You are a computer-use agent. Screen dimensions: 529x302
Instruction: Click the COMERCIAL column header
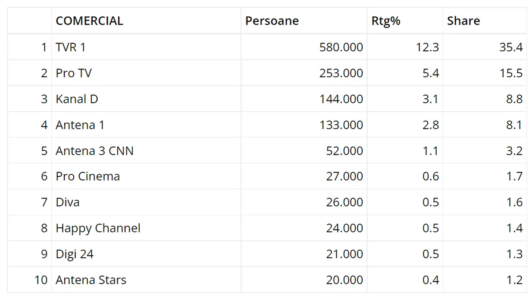(x=89, y=21)
